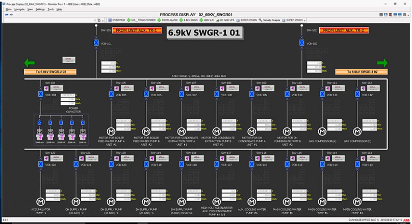The width and height of the screenshot is (412, 224).
Task: Click the VCB-122 breaker symbol
Action: click(x=41, y=164)
